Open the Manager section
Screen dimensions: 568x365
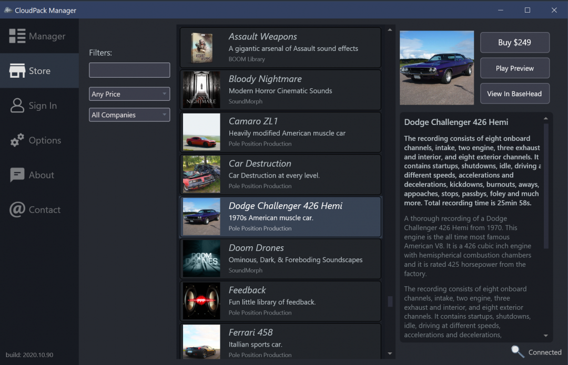pyautogui.click(x=18, y=36)
